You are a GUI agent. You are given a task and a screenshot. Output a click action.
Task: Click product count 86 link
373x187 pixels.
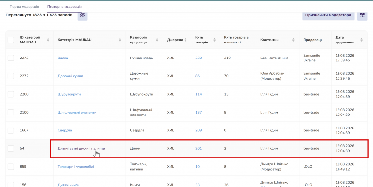[x=198, y=76]
